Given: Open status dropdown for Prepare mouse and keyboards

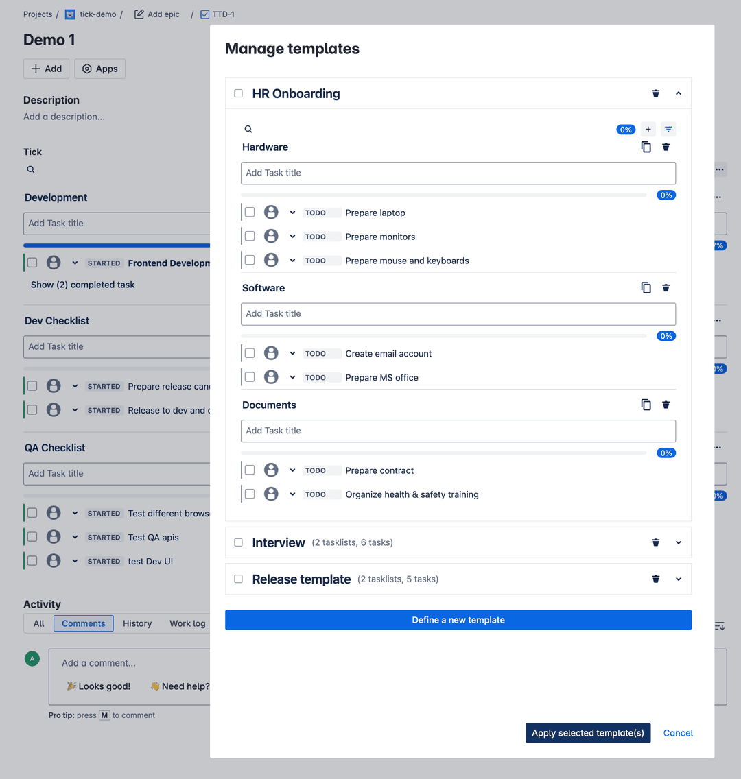Looking at the screenshot, I should point(292,260).
